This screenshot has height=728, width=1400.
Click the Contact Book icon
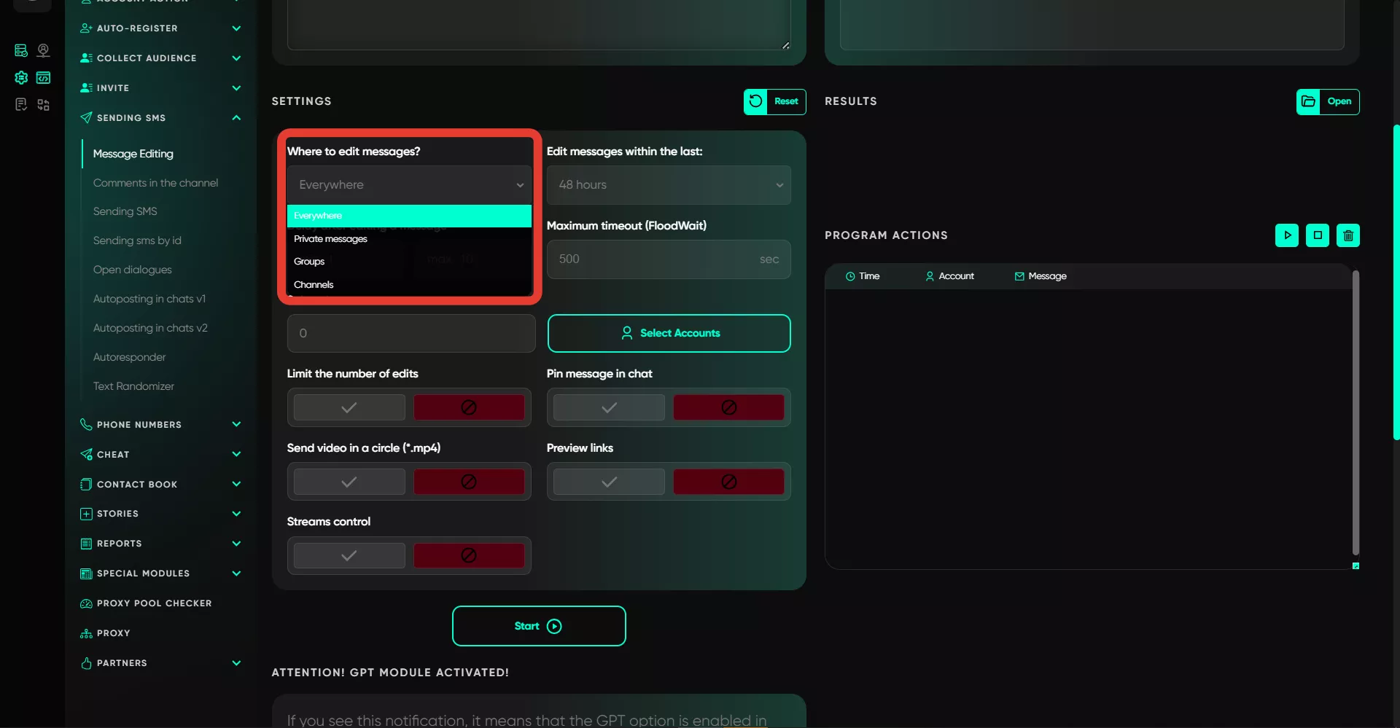coord(86,484)
